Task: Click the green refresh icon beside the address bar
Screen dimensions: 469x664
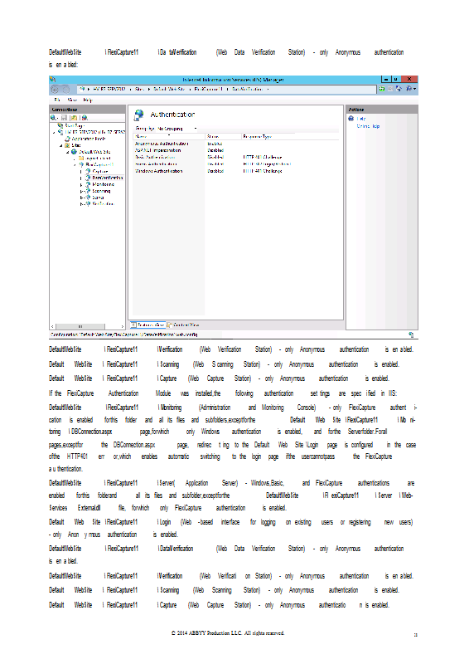Action: pos(382,89)
